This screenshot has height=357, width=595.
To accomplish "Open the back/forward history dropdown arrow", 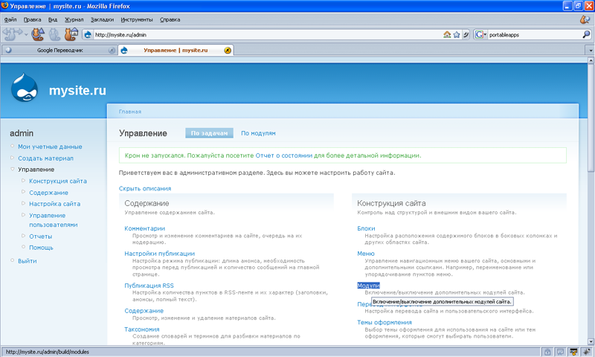I will [x=26, y=35].
